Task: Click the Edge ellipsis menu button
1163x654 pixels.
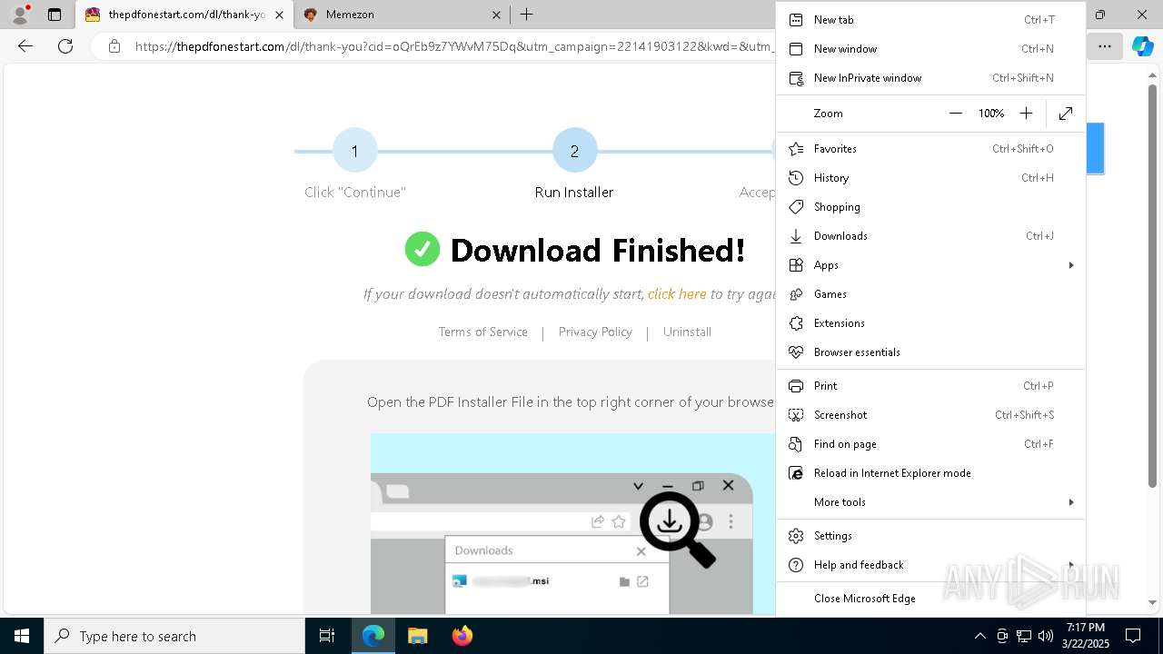Action: pyautogui.click(x=1104, y=46)
